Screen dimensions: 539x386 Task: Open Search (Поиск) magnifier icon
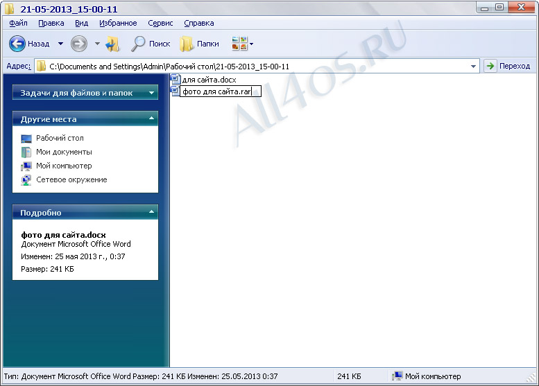pyautogui.click(x=138, y=44)
